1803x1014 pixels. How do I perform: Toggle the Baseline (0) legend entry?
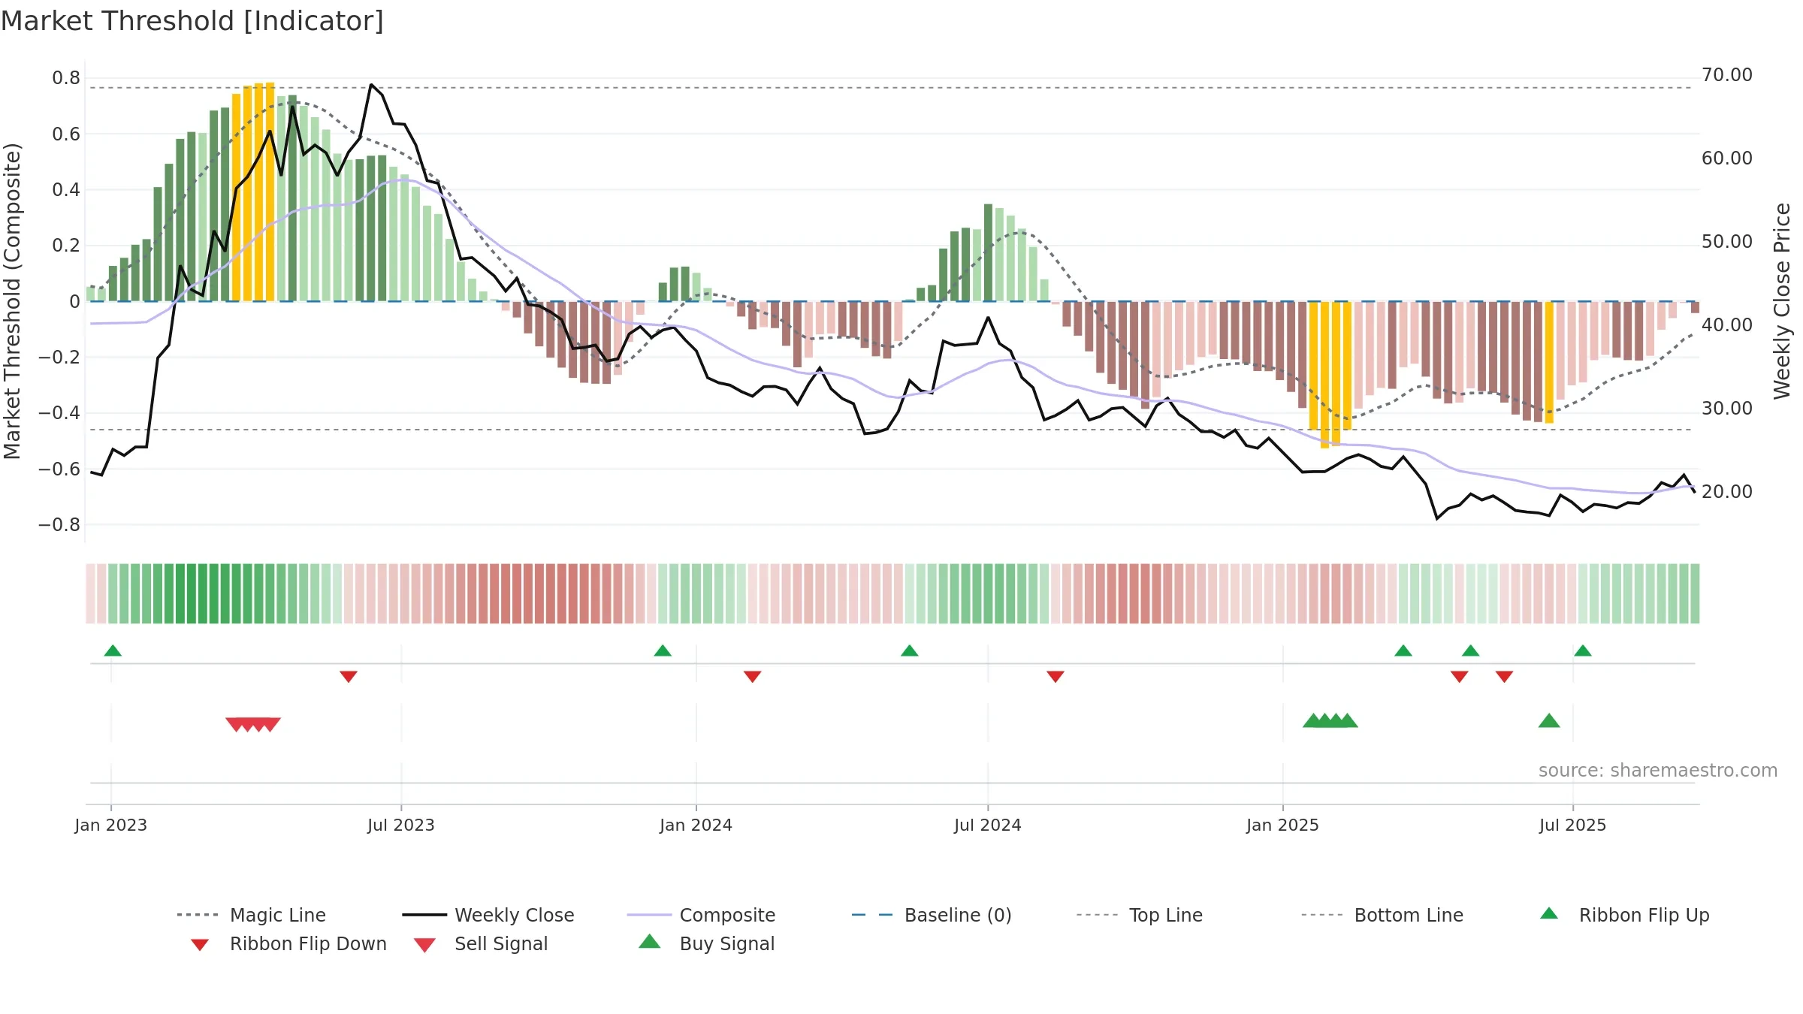[x=932, y=915]
